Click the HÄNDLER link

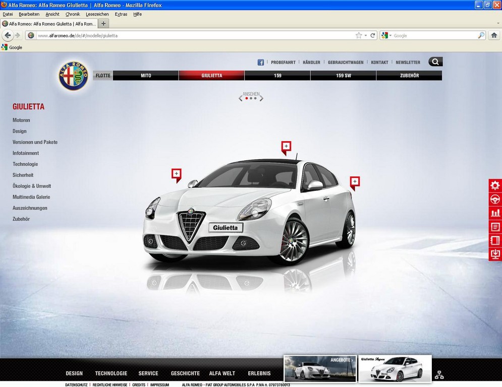tap(311, 62)
